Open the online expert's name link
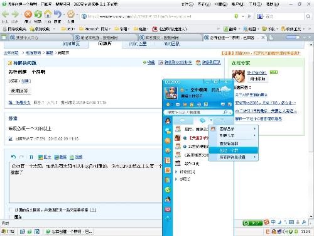 click(x=257, y=72)
